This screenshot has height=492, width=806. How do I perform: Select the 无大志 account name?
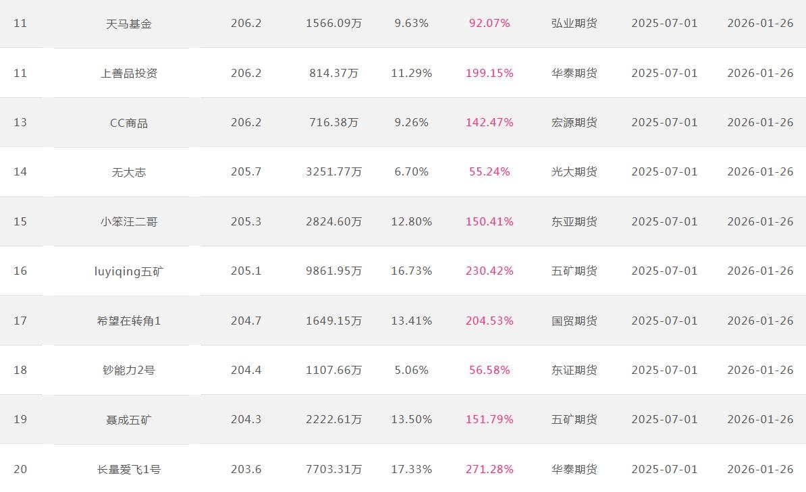pyautogui.click(x=128, y=172)
